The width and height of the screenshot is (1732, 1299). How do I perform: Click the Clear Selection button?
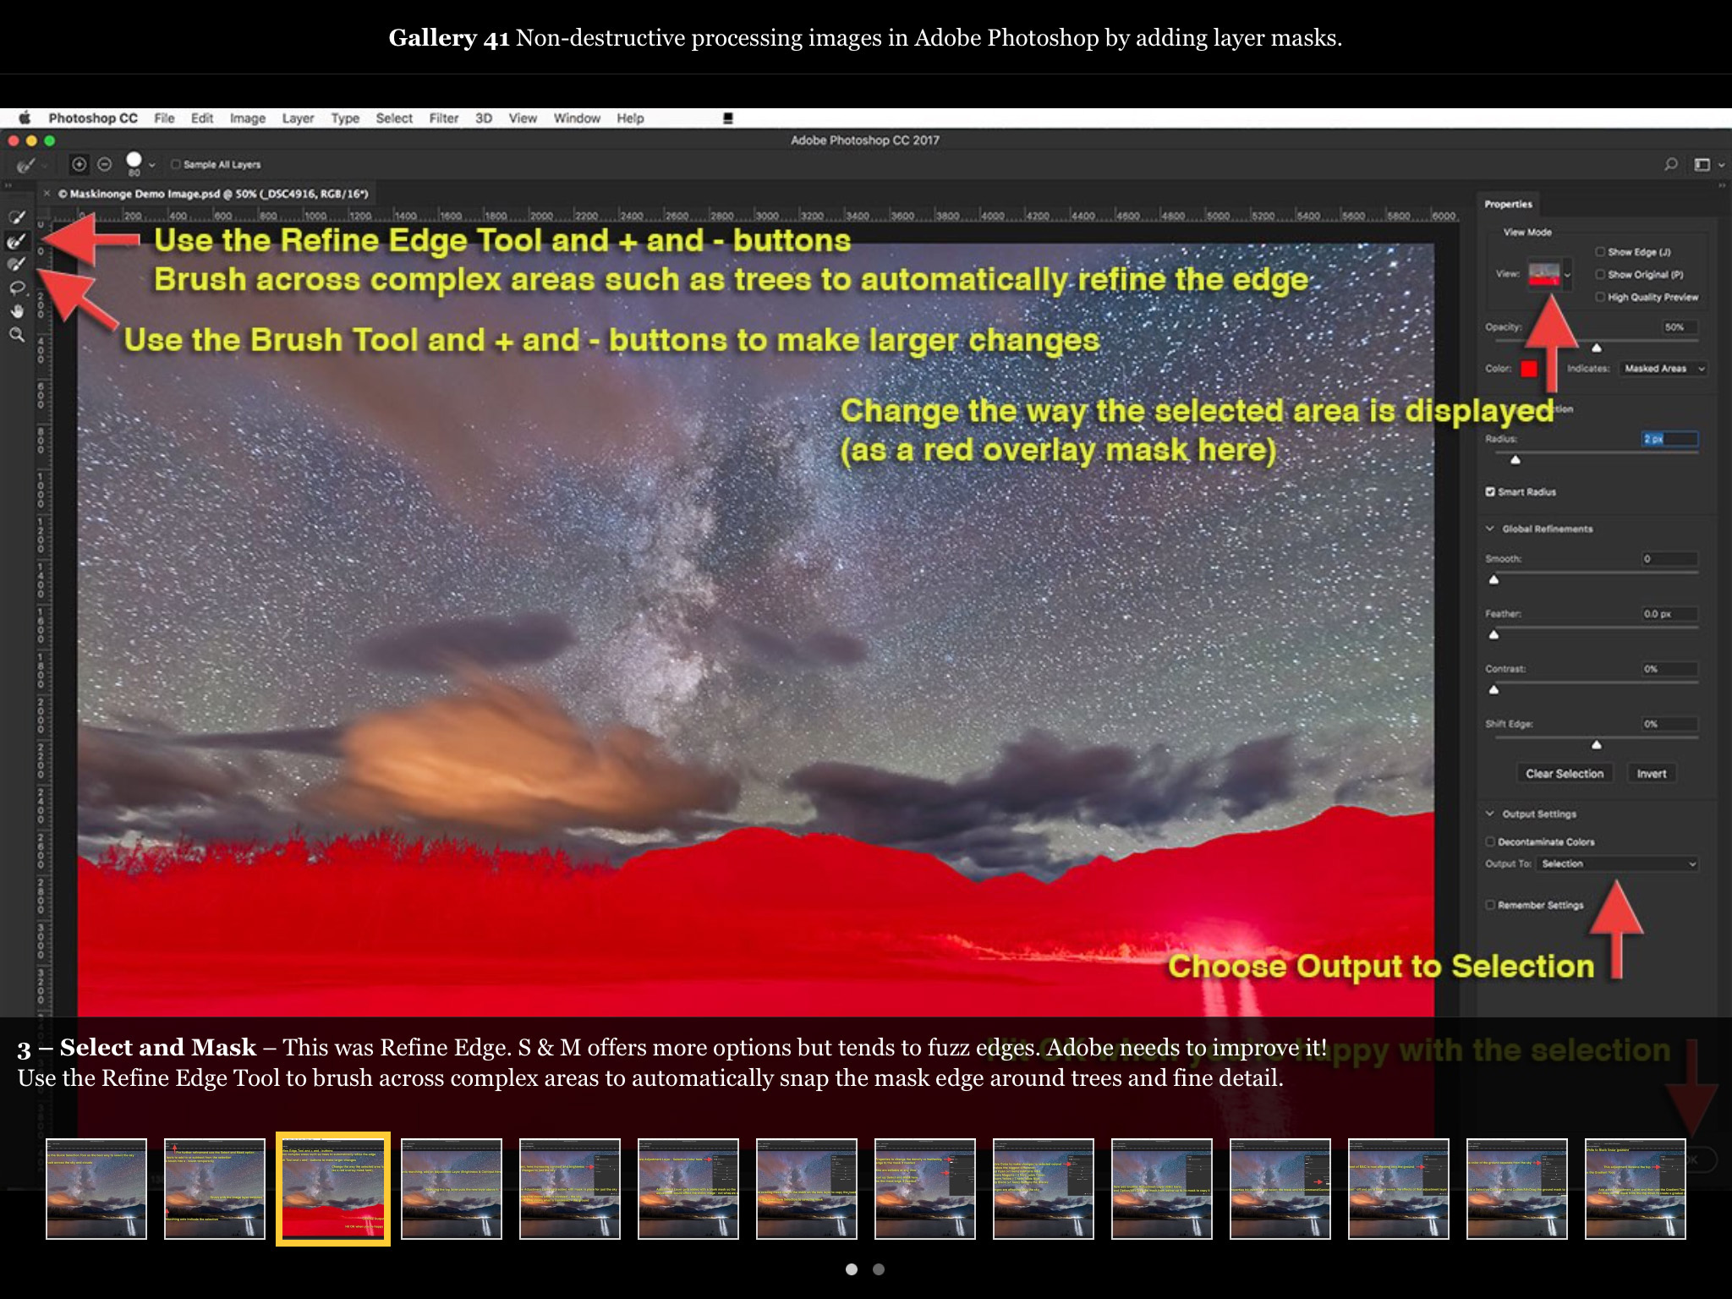point(1564,773)
